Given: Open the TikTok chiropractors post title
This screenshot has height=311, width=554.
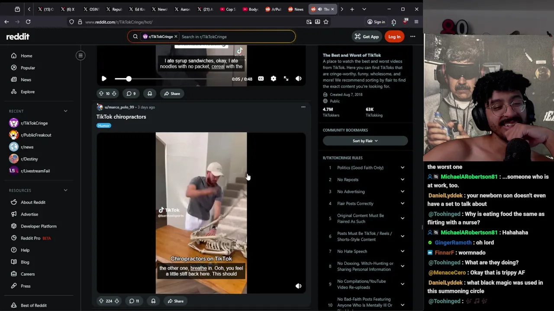Looking at the screenshot, I should click(121, 117).
